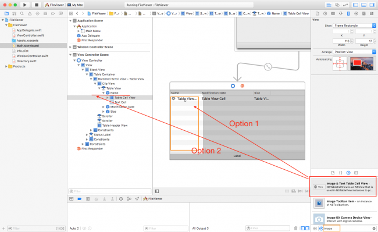Viewport: 378px width, 232px height.
Task: Open the Project navigator tab
Action: (6, 13)
